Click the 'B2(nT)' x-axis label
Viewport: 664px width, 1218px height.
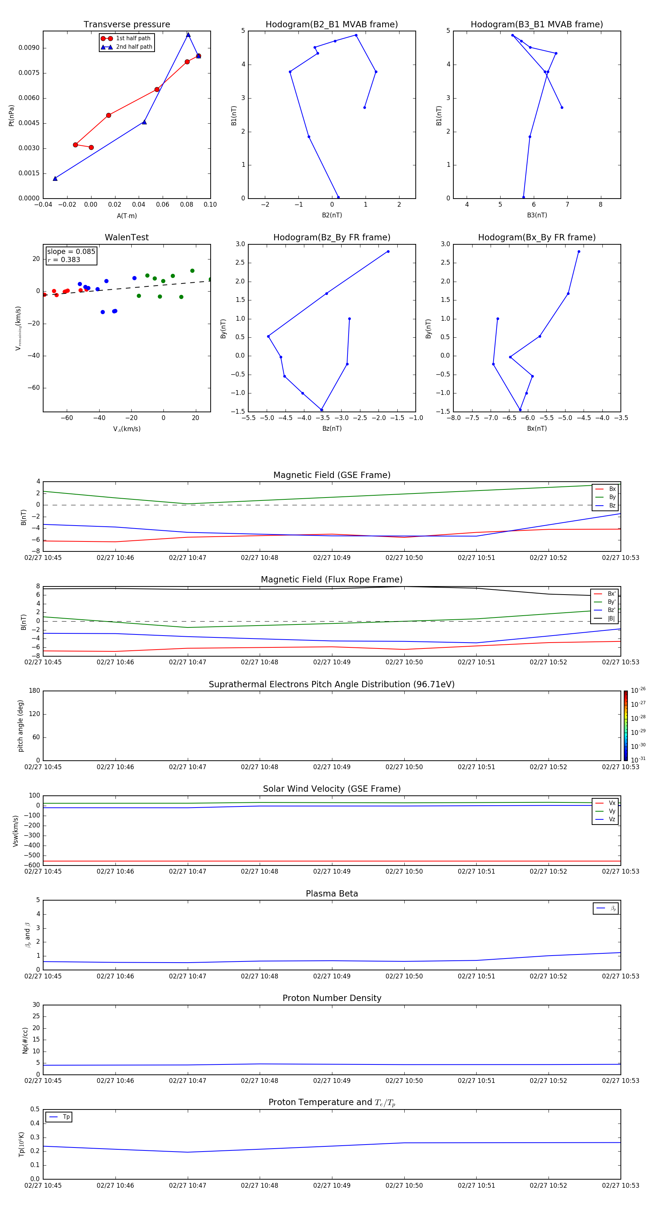(x=332, y=215)
